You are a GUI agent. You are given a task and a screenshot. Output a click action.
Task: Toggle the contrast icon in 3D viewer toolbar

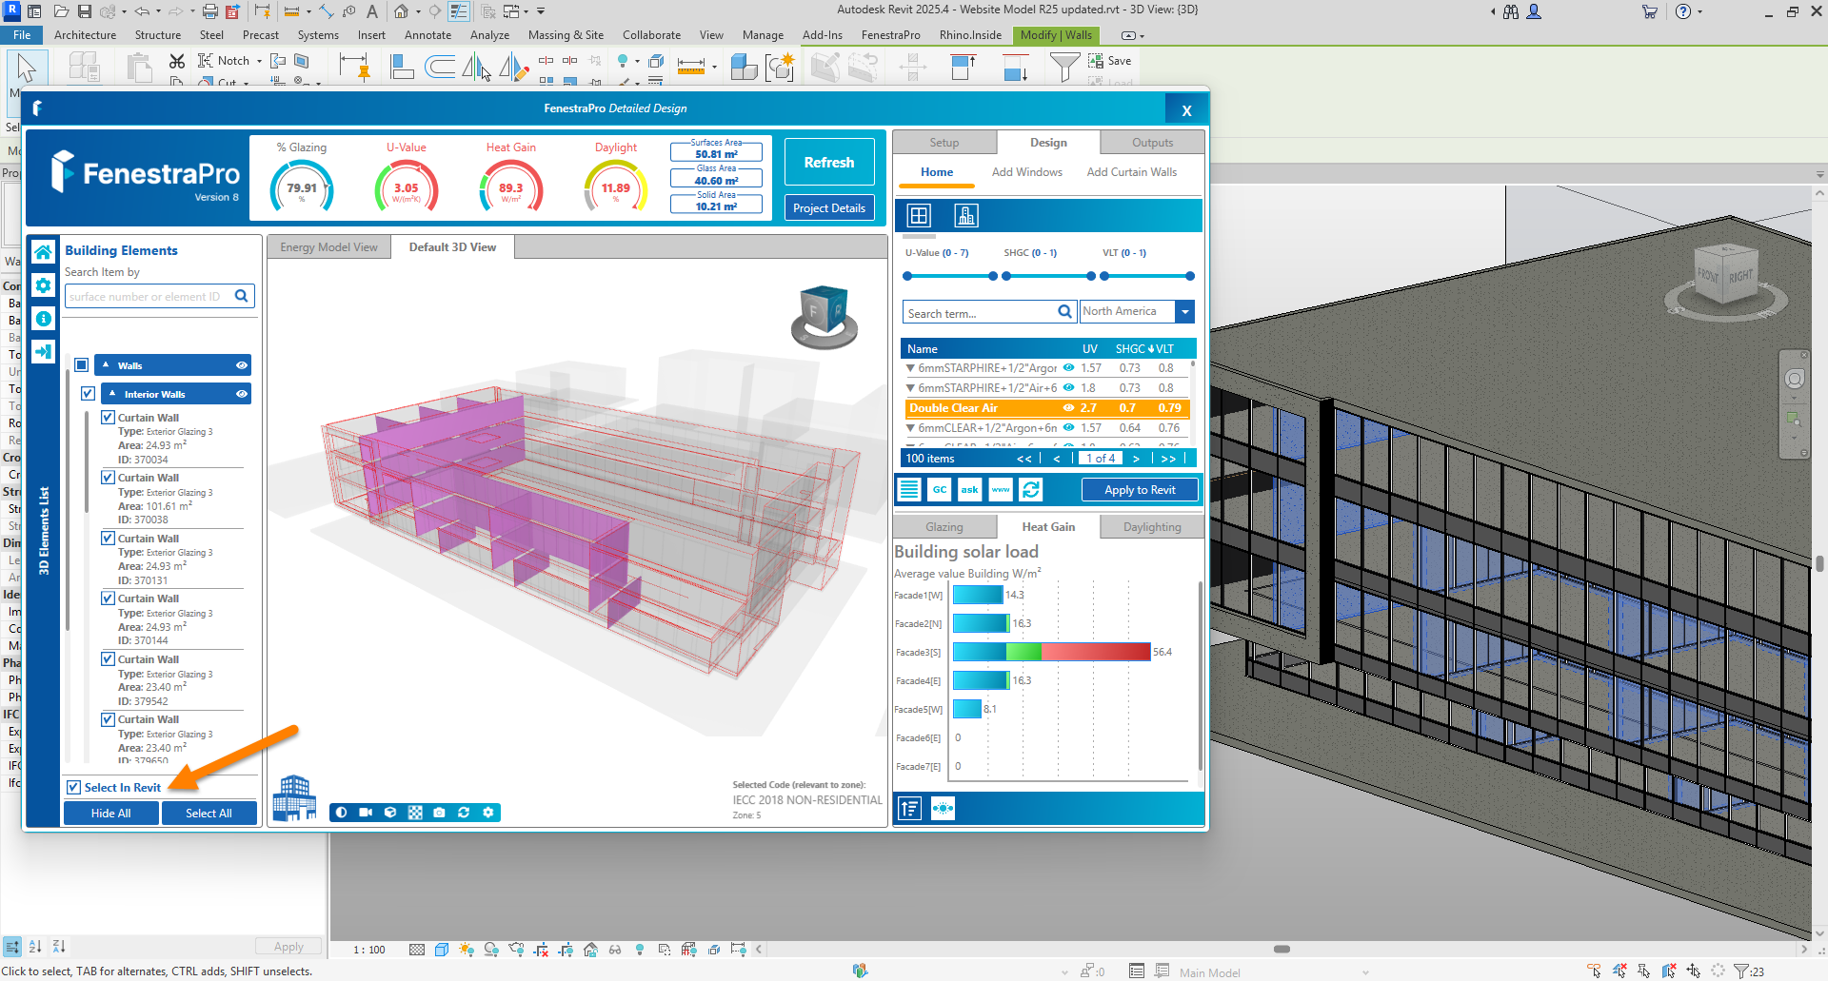point(342,813)
